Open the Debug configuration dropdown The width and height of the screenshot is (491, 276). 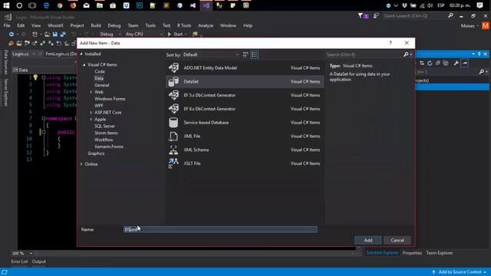coord(110,34)
